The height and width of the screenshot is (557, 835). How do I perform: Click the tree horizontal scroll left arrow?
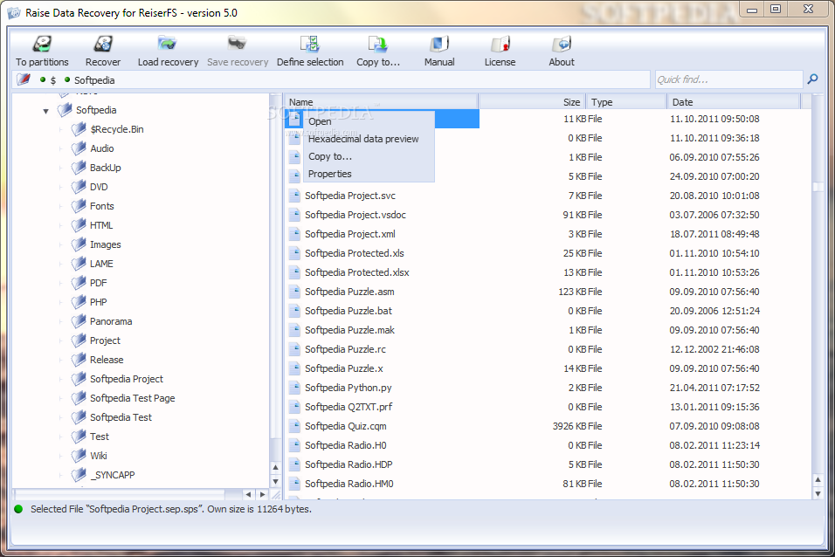(249, 495)
